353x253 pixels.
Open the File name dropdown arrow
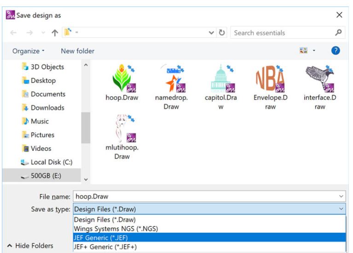(x=341, y=196)
